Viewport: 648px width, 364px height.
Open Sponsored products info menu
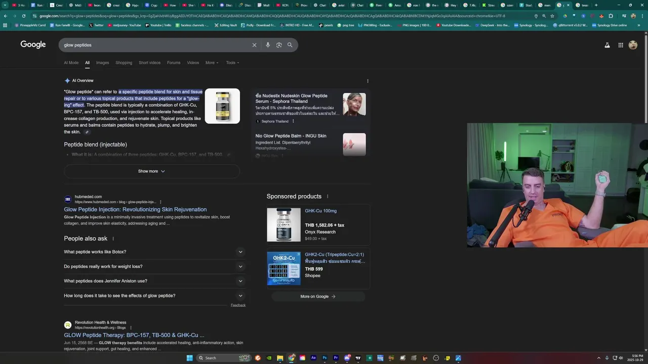coord(328,196)
